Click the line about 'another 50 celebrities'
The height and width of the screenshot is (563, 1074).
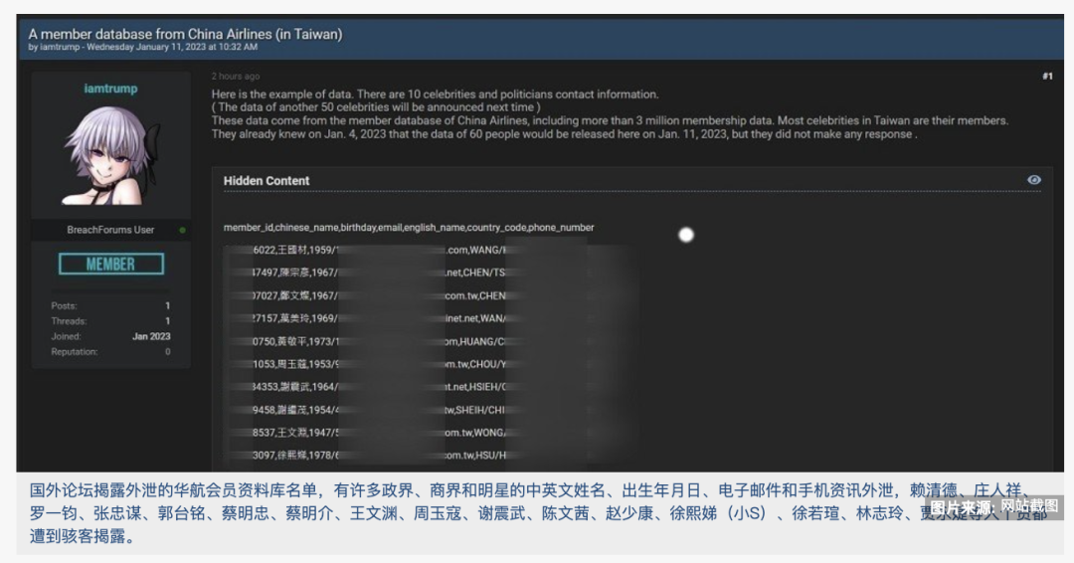376,107
